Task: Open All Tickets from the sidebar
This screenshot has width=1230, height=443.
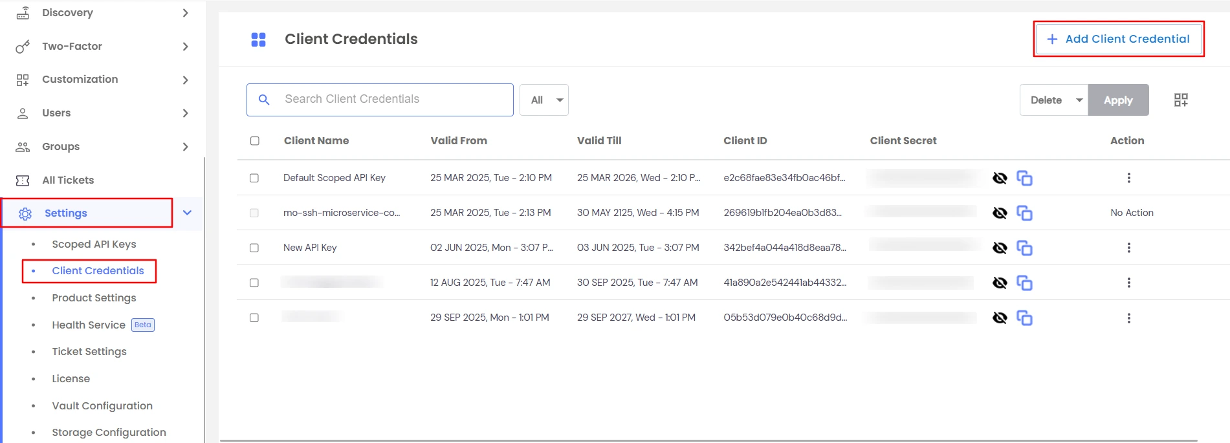Action: 68,180
